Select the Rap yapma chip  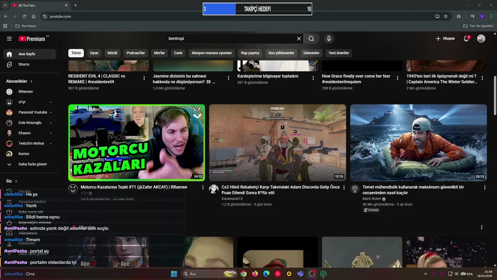[x=250, y=53]
